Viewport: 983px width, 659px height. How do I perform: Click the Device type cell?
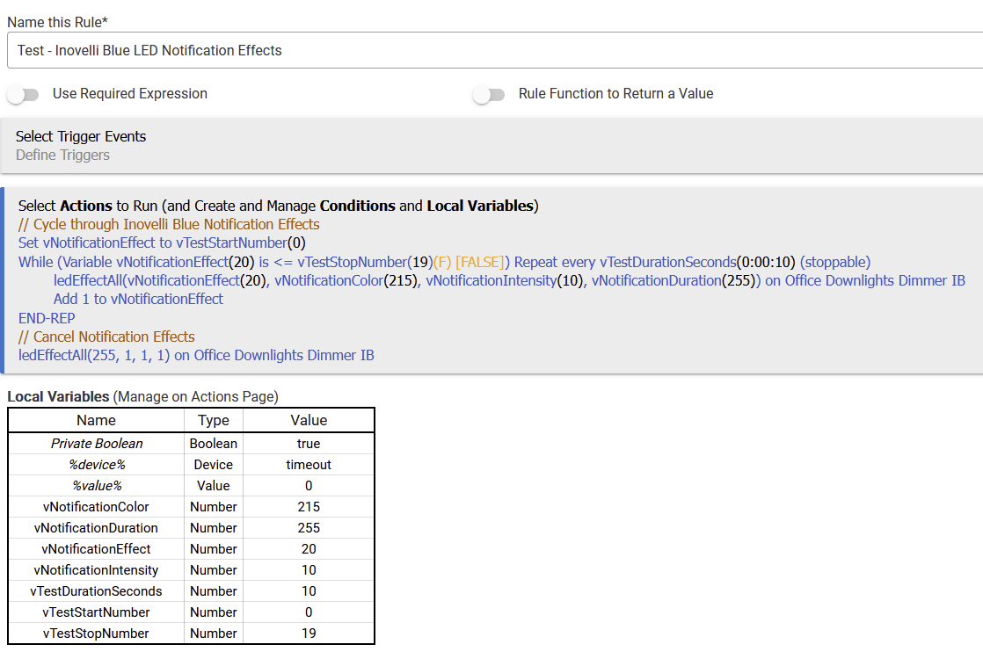pos(213,465)
